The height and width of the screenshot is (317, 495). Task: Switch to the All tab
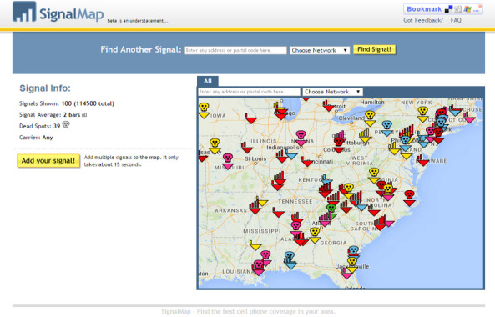(x=208, y=81)
